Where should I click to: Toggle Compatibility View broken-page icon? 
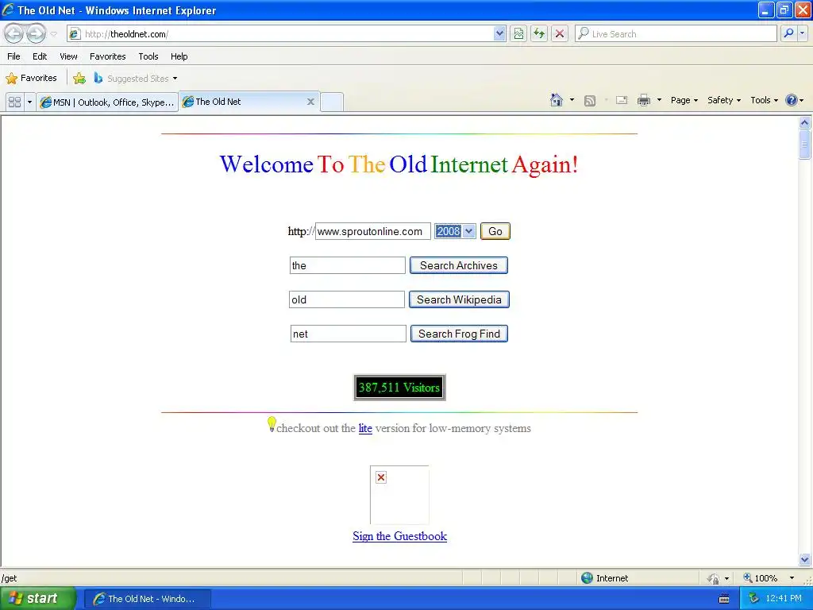point(518,33)
